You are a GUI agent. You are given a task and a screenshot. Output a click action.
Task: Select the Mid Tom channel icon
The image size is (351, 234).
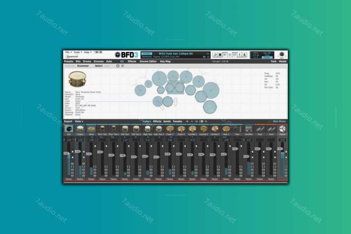click(x=125, y=129)
